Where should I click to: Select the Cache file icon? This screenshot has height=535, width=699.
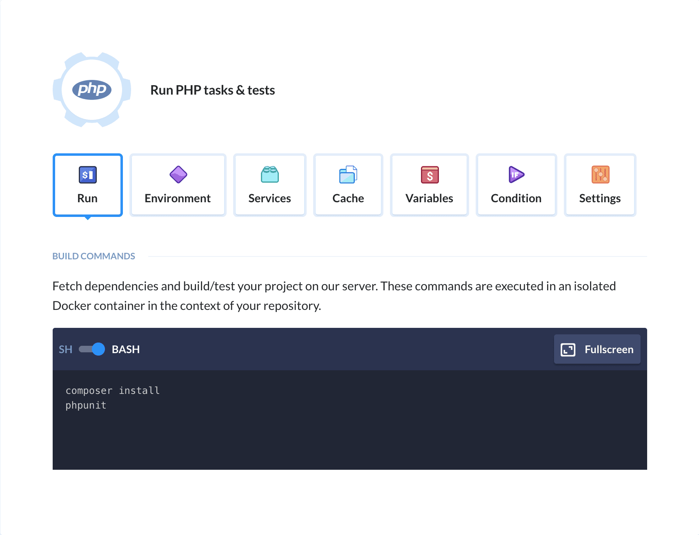(348, 175)
